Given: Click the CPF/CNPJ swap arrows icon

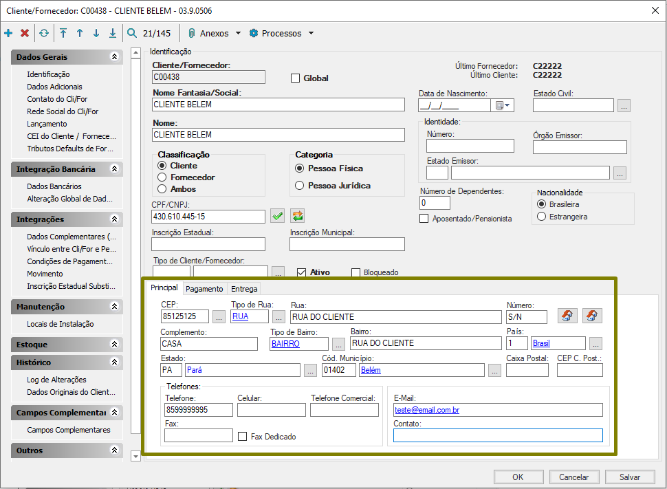Looking at the screenshot, I should click(x=298, y=216).
